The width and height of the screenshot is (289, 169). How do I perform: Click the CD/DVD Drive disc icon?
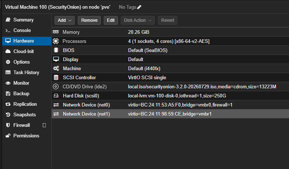click(x=56, y=86)
